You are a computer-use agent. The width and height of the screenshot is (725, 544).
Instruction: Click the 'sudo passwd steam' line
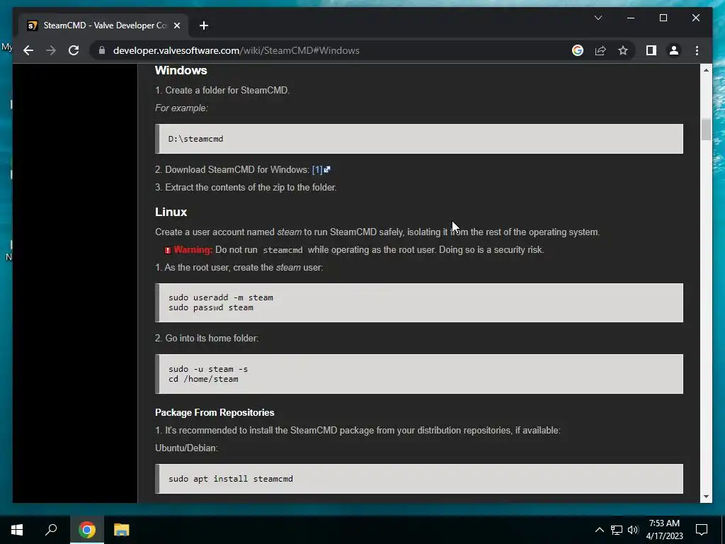(211, 307)
